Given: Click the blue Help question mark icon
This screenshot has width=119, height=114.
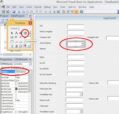Looking at the screenshot, I should (x=81, y=12).
